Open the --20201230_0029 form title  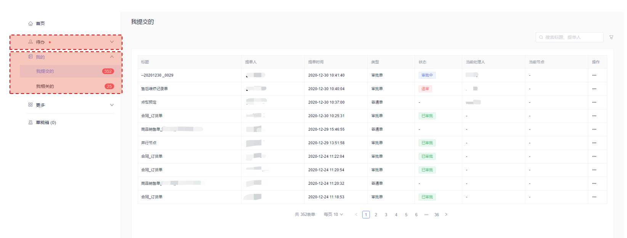[157, 75]
